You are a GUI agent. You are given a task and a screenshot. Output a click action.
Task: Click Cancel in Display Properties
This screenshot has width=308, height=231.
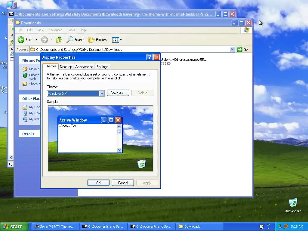click(x=123, y=183)
